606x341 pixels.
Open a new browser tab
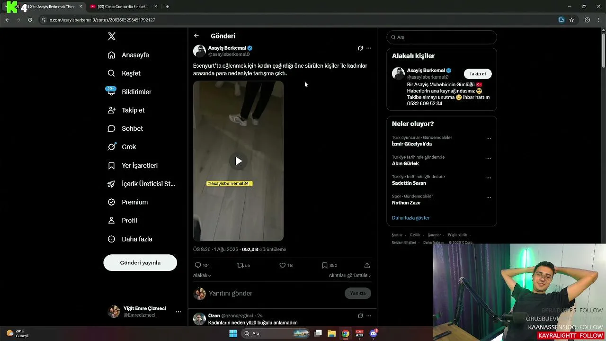click(x=167, y=7)
